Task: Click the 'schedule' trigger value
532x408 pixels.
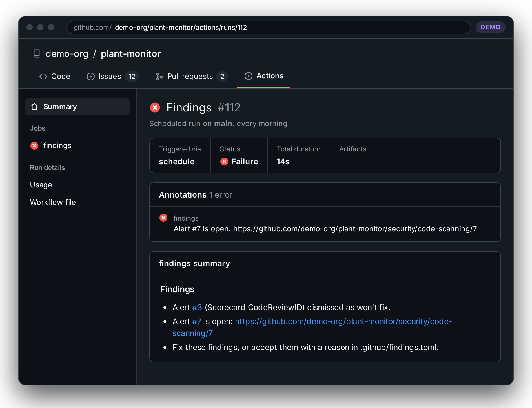Action: pos(177,162)
